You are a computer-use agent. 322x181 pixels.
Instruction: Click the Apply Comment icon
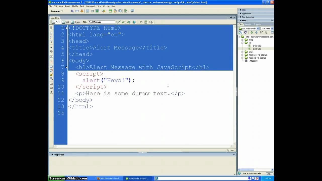[51, 67]
